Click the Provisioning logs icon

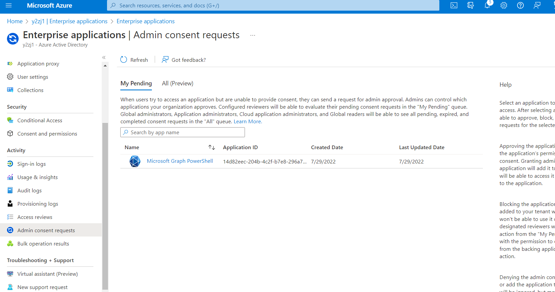pos(10,204)
